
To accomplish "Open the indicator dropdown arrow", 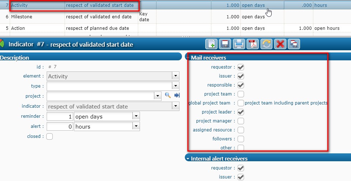I will pos(175,106).
